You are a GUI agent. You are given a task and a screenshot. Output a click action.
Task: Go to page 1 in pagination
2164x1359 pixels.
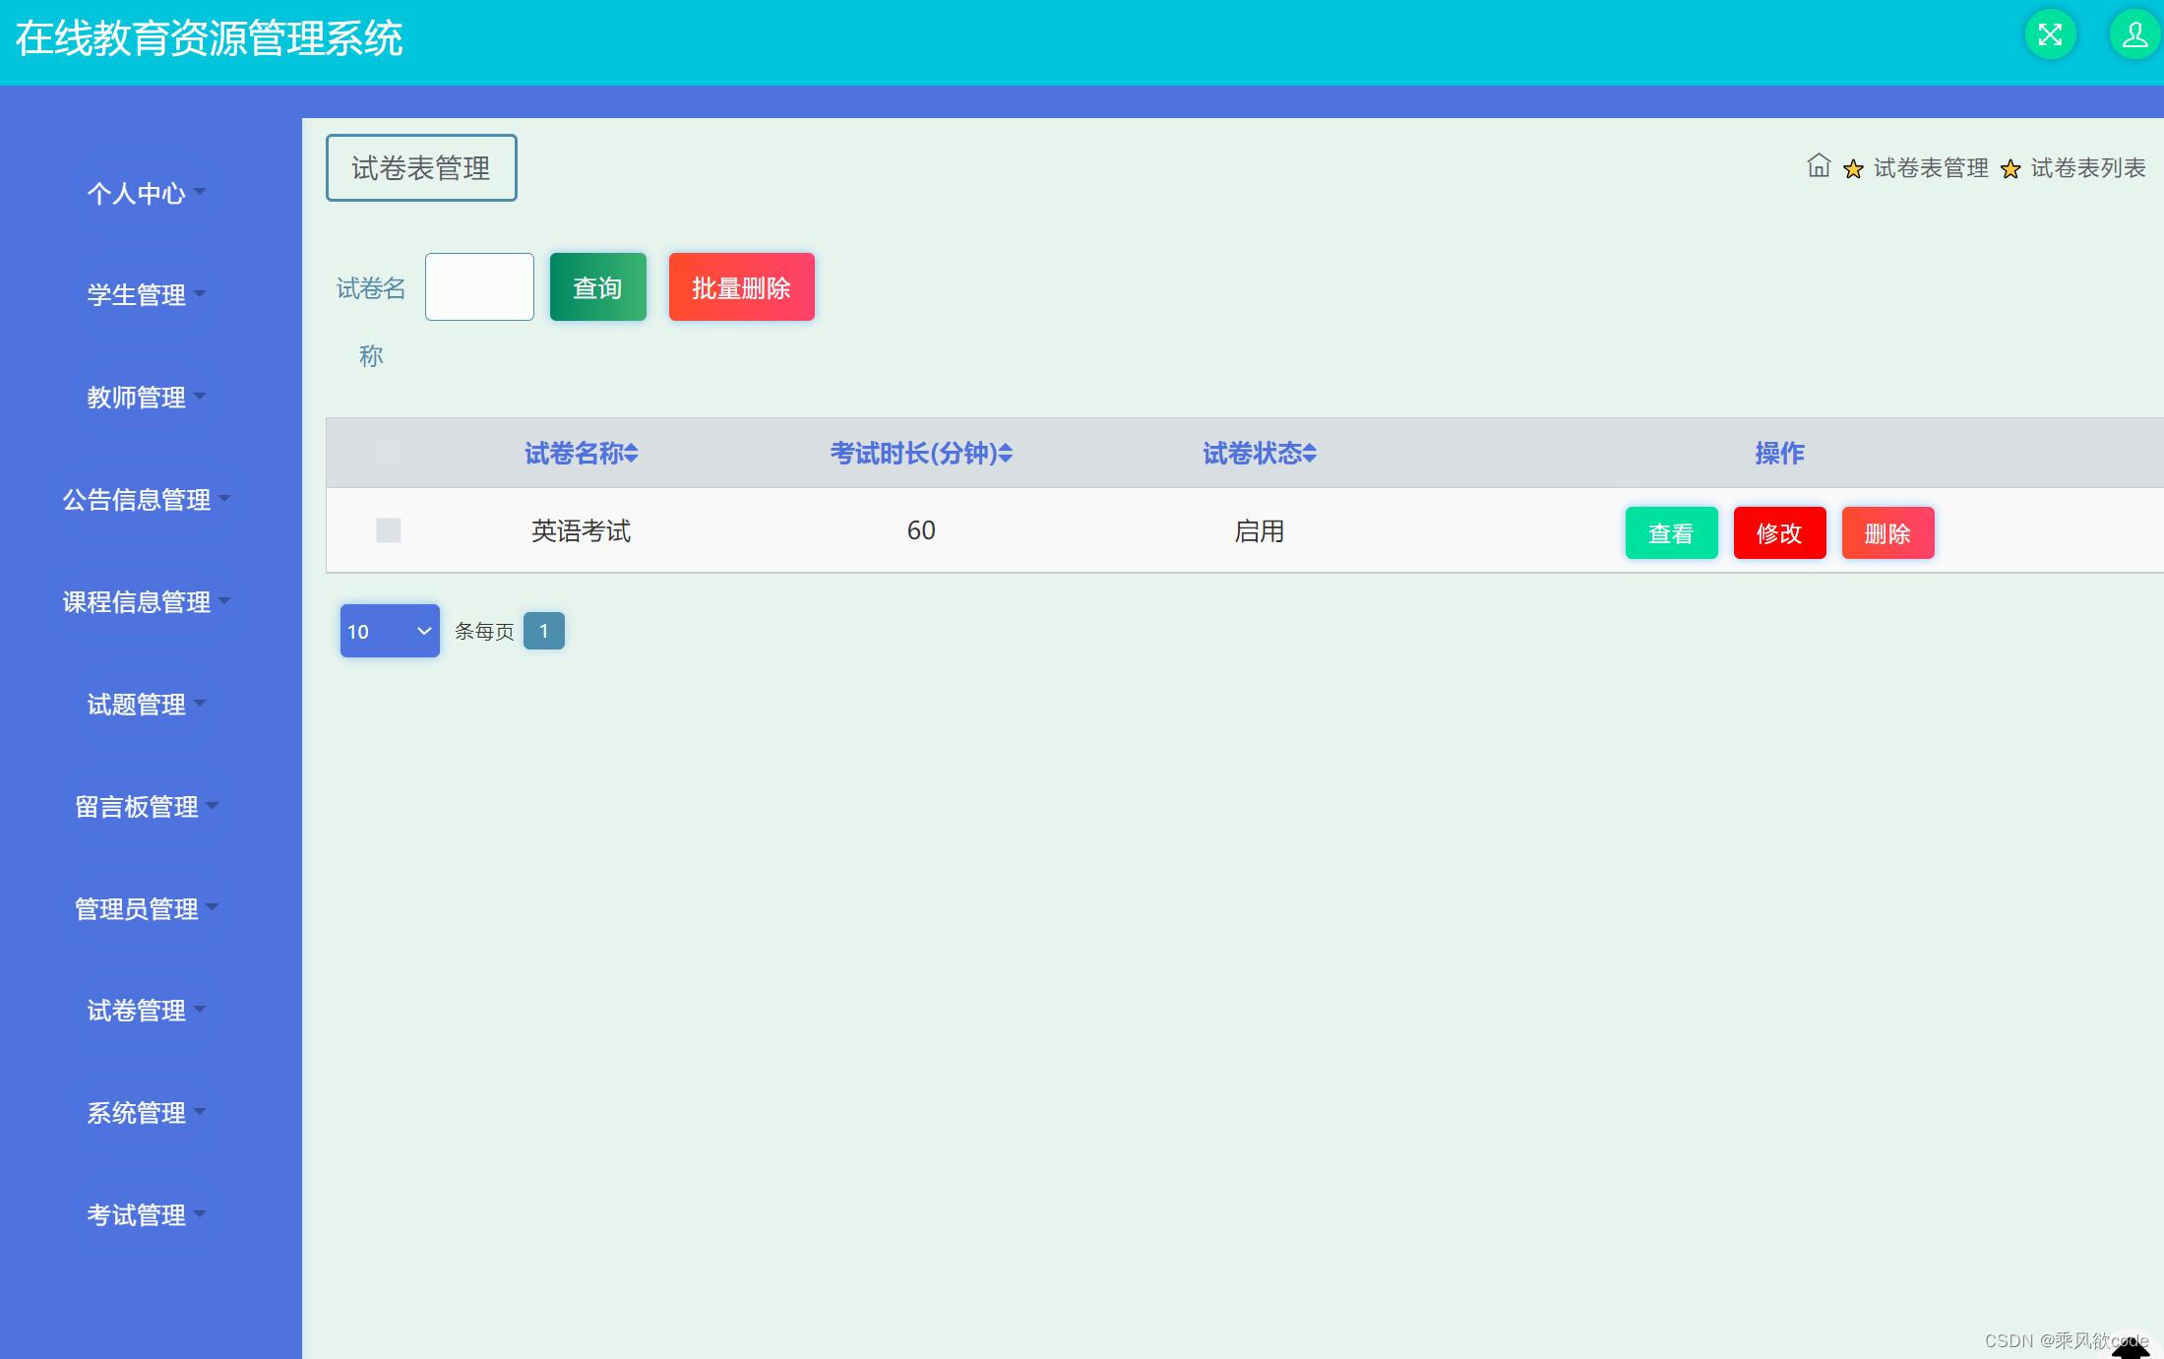543,631
